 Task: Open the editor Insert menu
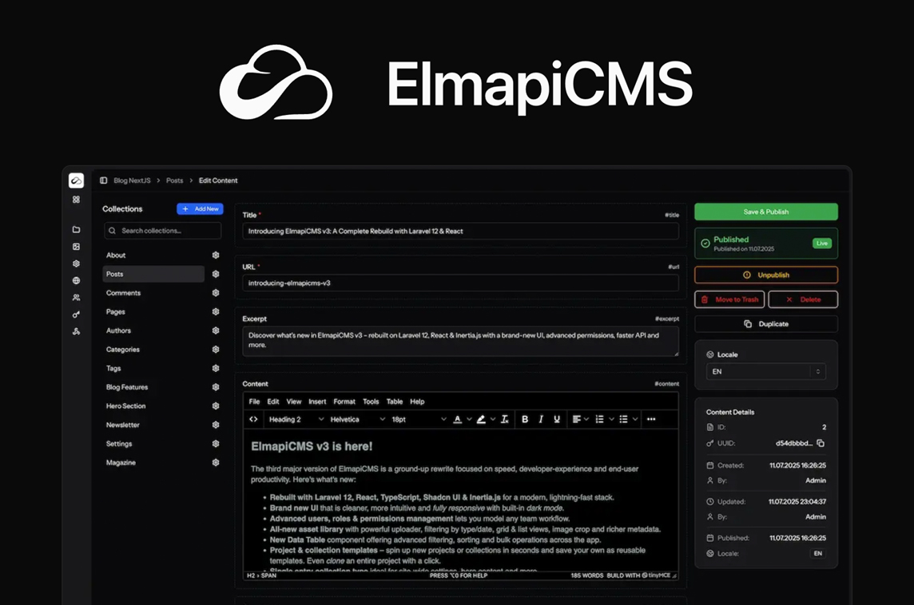click(x=317, y=401)
